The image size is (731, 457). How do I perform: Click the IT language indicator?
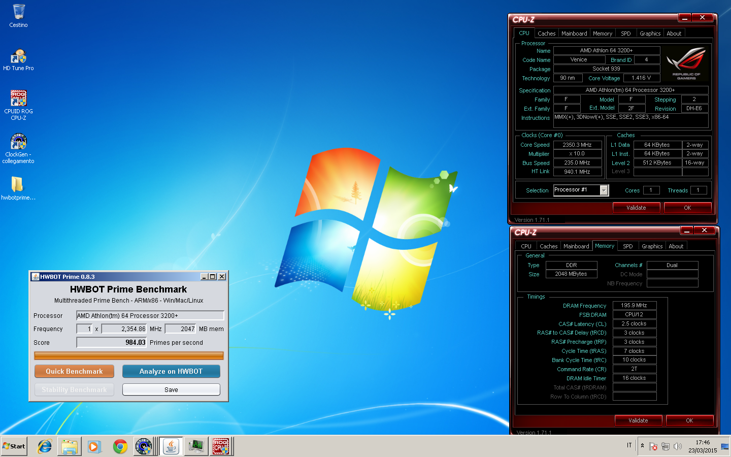click(629, 445)
